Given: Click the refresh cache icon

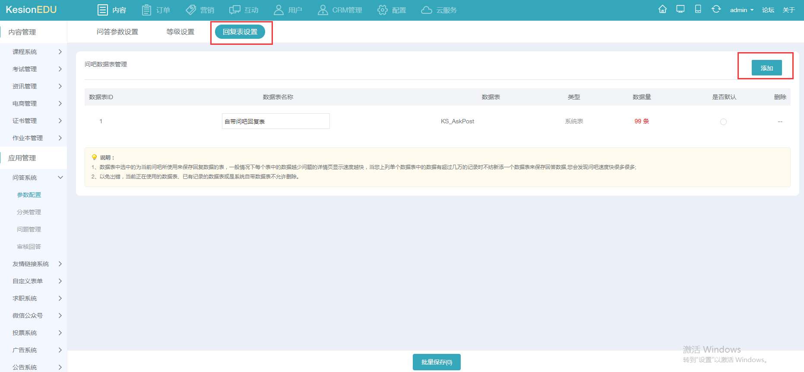Looking at the screenshot, I should (x=716, y=9).
